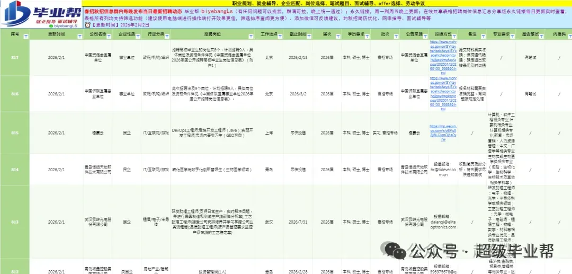This screenshot has width=572, height=274.
Task: Open the 批次 column filter dropdown
Action: click(x=396, y=37)
